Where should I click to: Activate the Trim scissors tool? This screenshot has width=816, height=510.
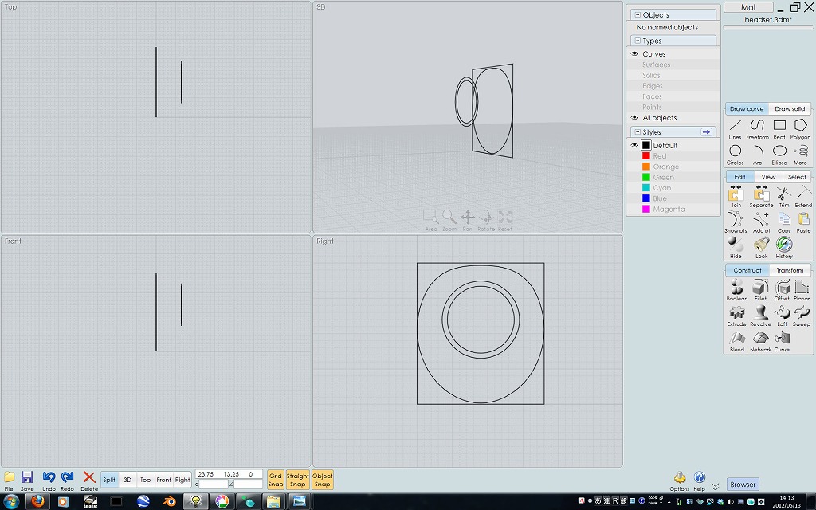[784, 197]
